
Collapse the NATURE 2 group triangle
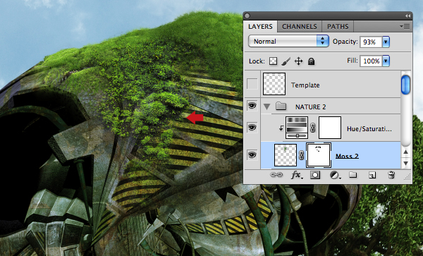tap(266, 106)
